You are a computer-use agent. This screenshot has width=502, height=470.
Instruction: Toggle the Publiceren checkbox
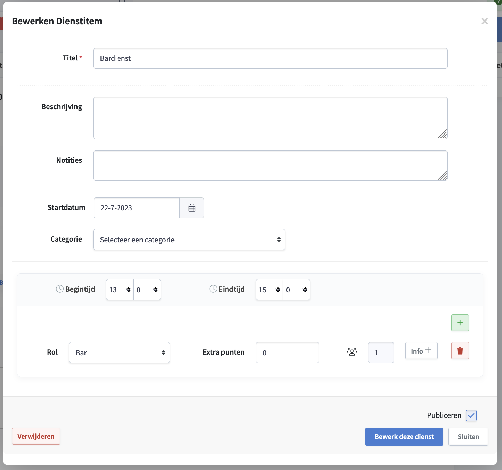click(x=471, y=415)
